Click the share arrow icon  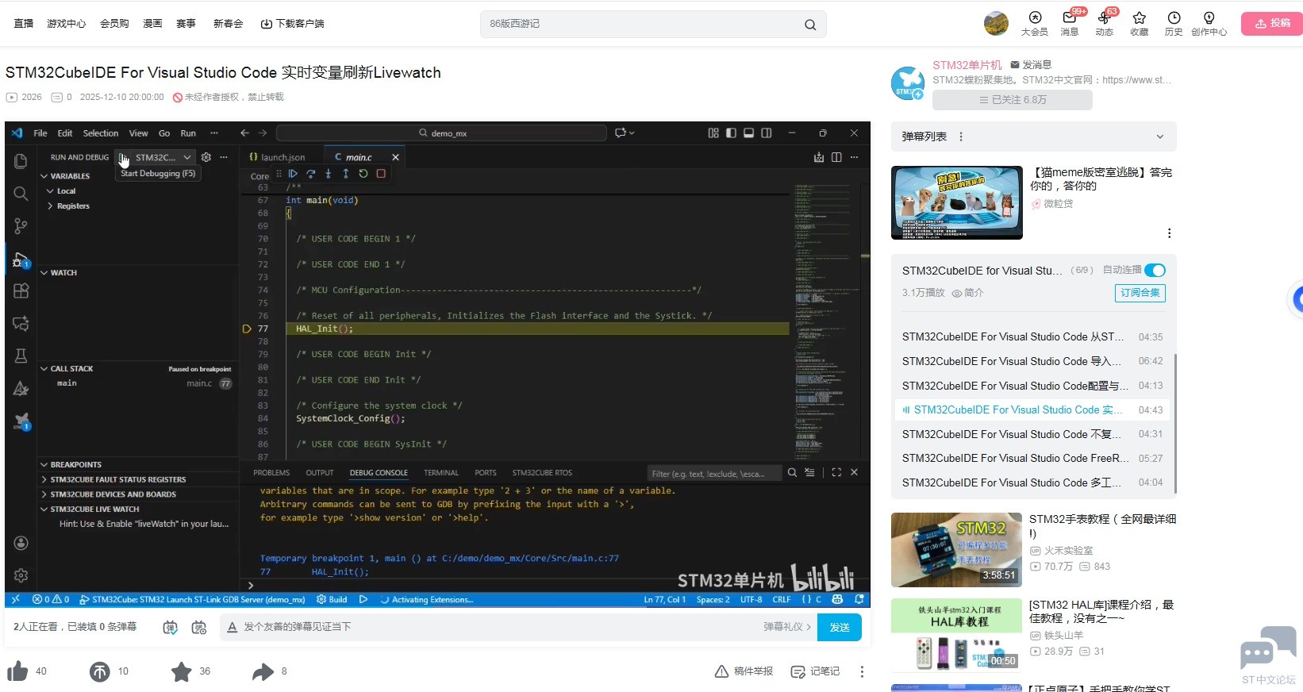263,672
